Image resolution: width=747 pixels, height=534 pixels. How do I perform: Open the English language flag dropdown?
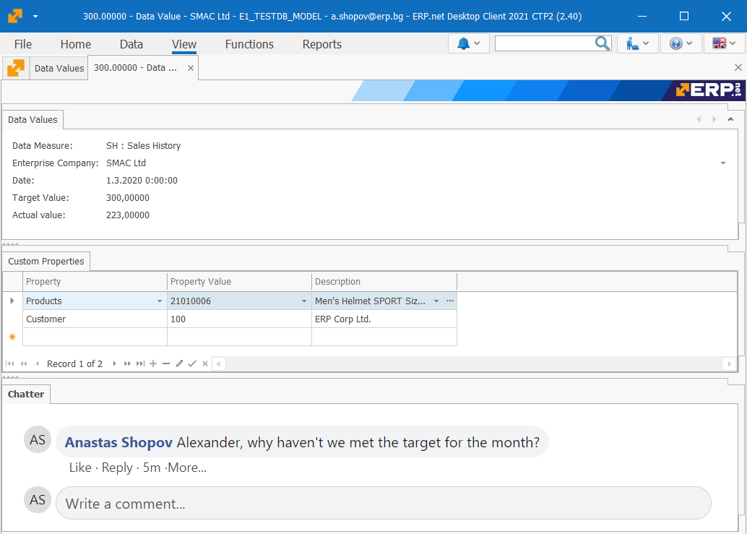(x=720, y=43)
